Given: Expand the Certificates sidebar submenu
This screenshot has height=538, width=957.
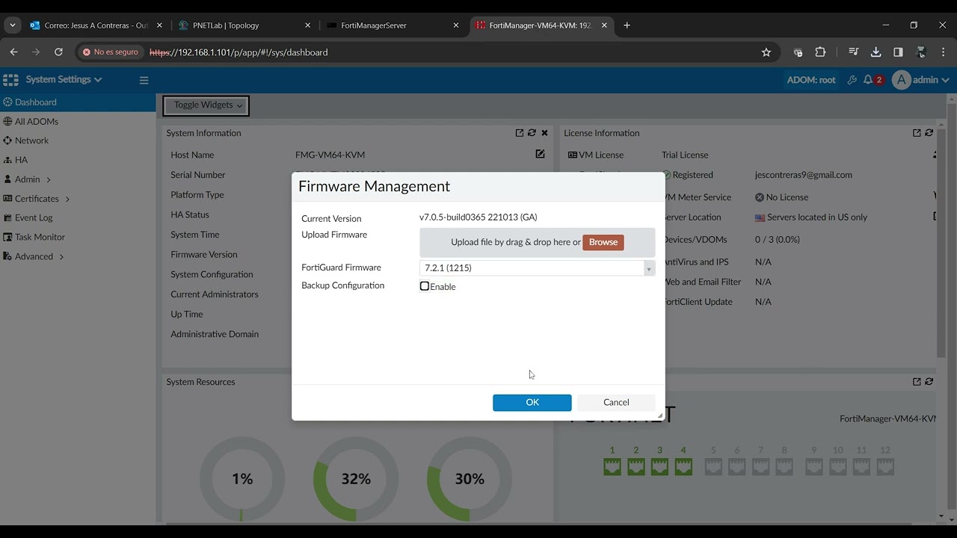Looking at the screenshot, I should click(x=67, y=199).
